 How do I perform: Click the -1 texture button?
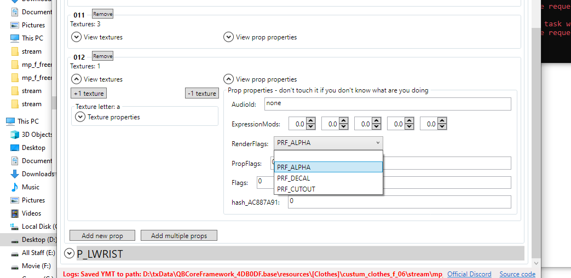pos(202,94)
